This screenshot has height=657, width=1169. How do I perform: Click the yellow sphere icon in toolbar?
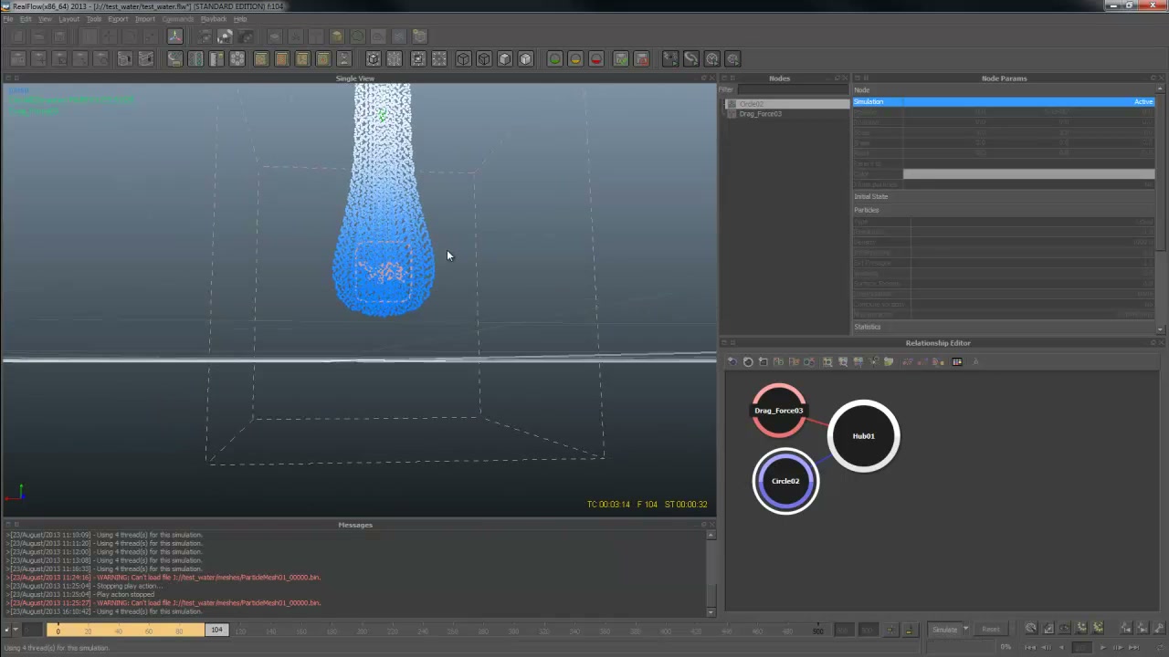575,59
